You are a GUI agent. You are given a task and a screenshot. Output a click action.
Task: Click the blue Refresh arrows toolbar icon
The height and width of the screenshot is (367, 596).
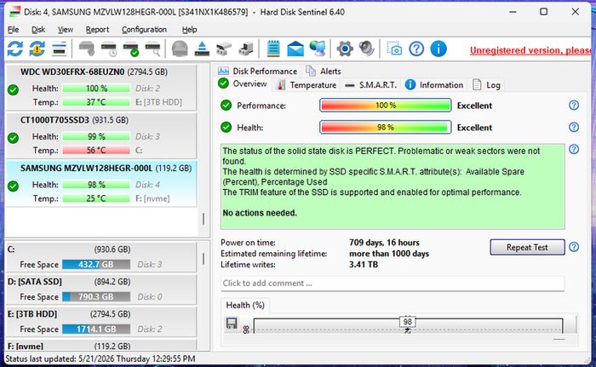pos(15,49)
